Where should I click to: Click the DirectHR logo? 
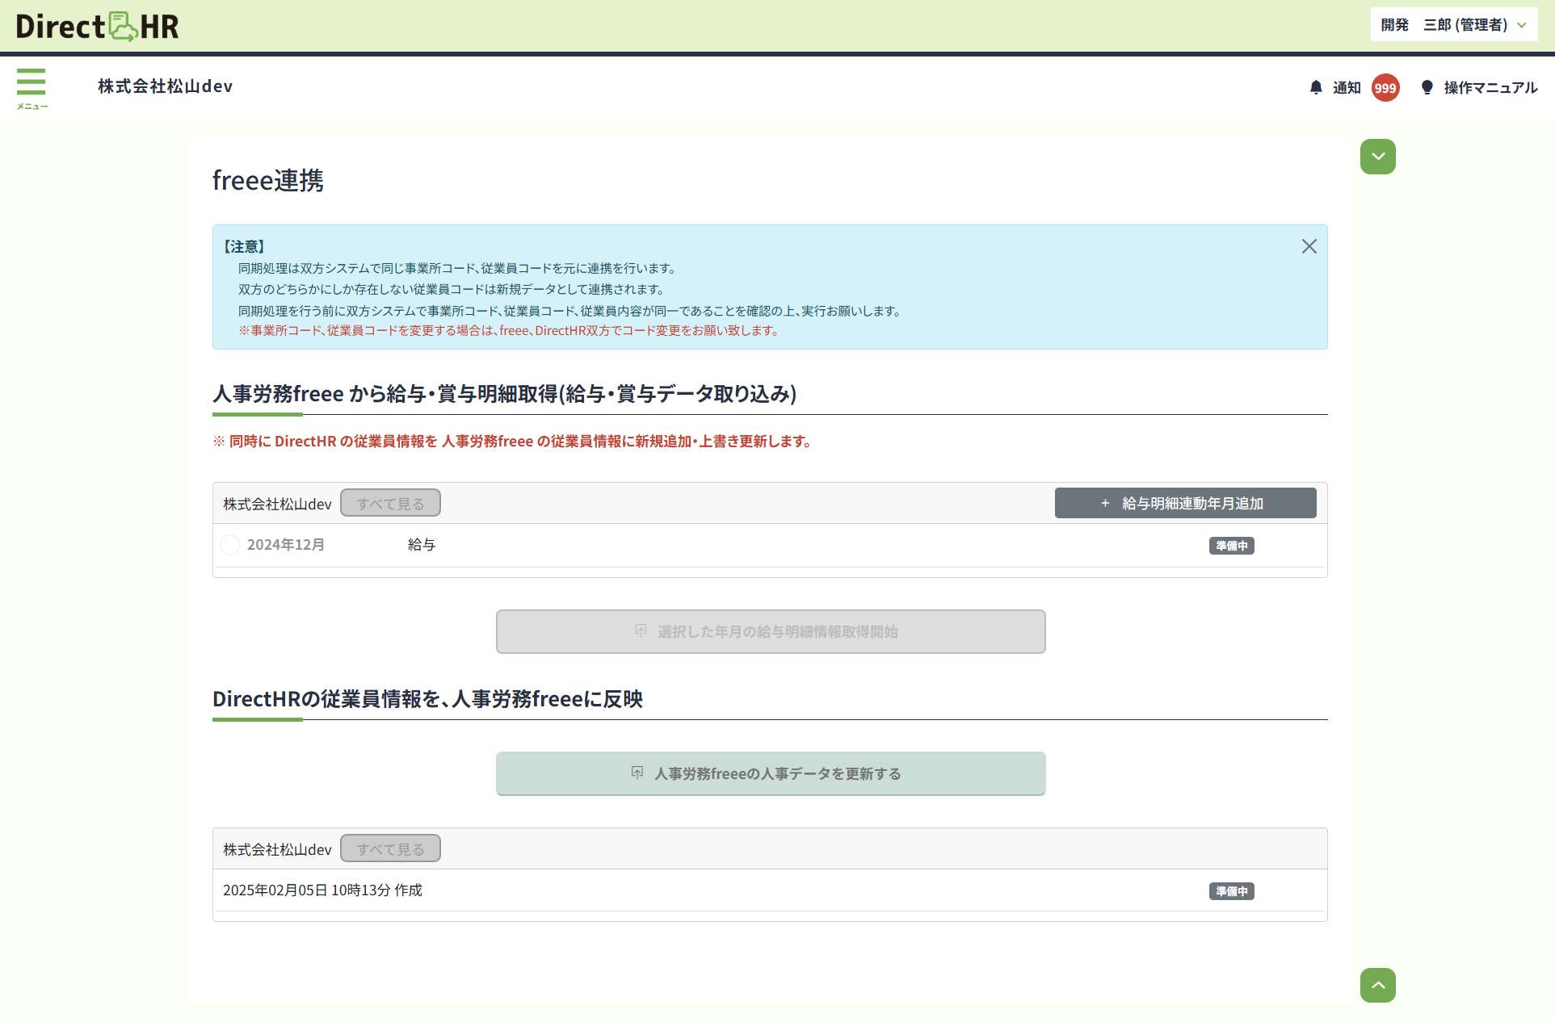pyautogui.click(x=97, y=27)
